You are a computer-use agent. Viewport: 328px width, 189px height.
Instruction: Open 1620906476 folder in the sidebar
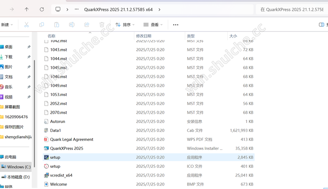coord(16,117)
